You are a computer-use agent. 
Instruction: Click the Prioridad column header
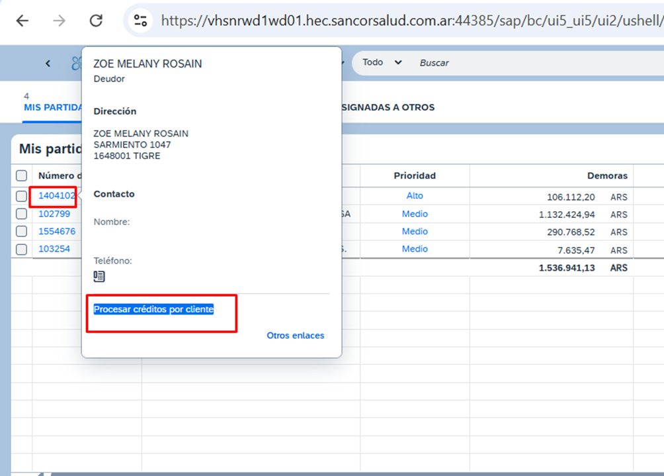[x=415, y=176]
